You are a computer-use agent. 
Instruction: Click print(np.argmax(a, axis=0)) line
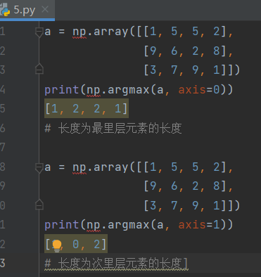(139, 89)
